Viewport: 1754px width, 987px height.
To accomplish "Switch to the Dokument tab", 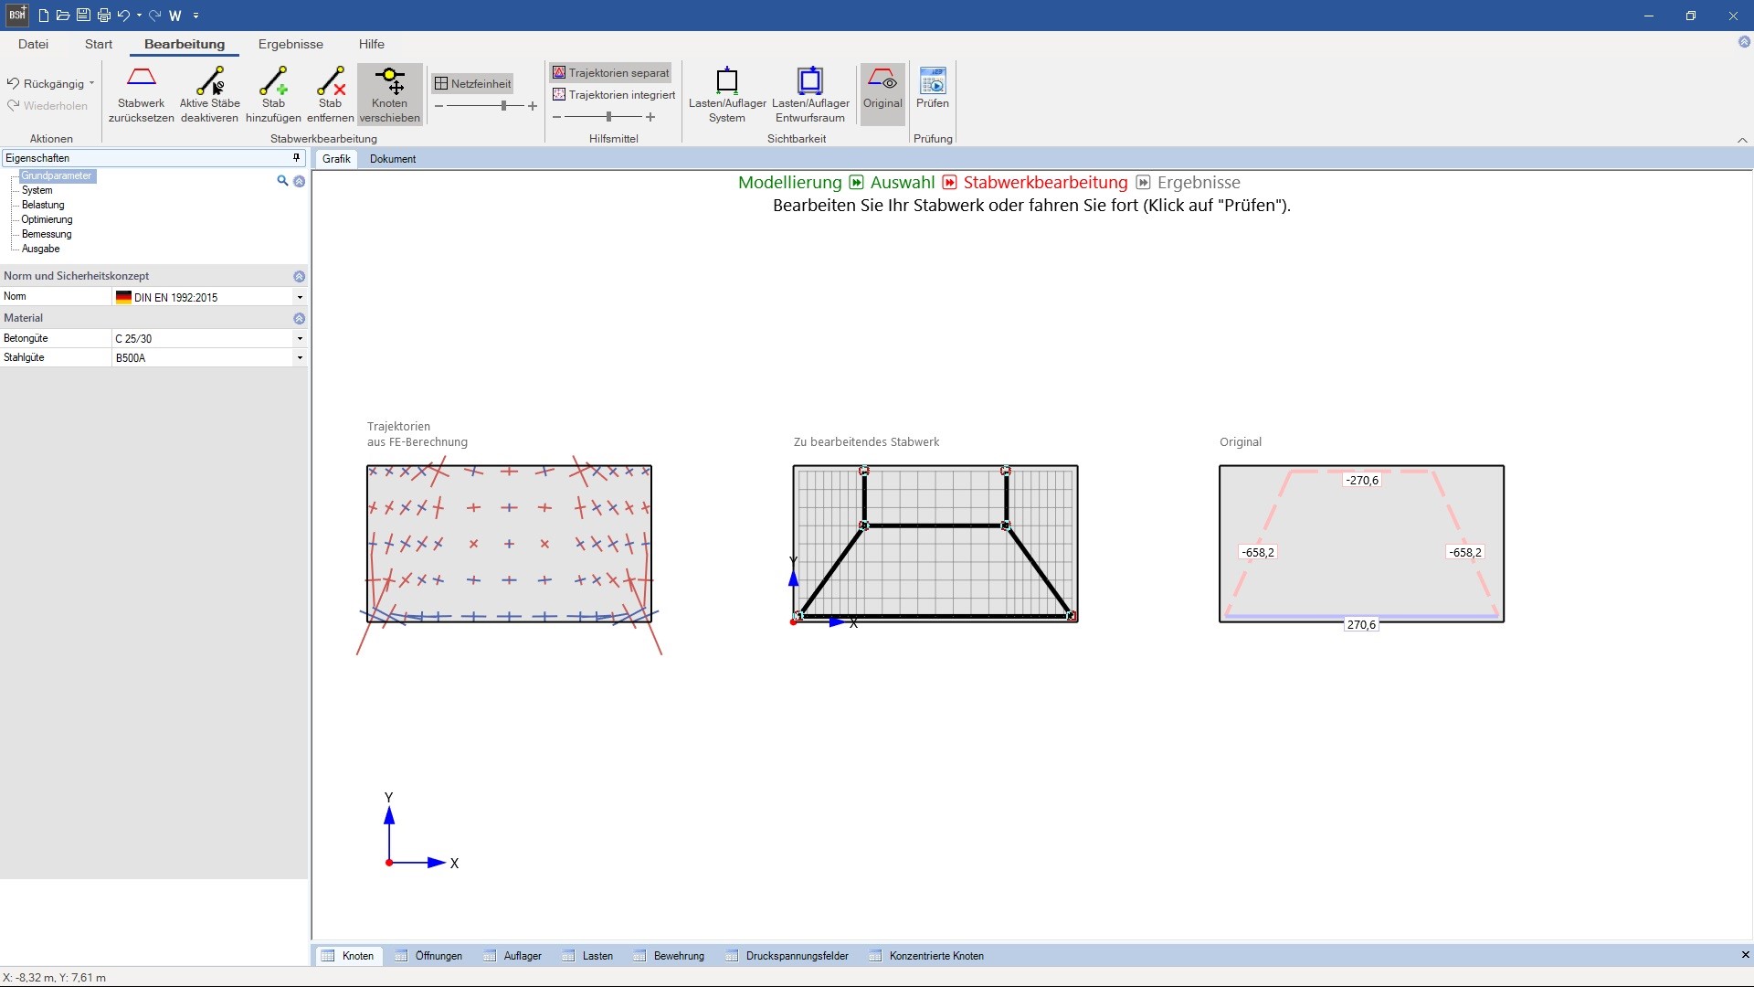I will 393,159.
